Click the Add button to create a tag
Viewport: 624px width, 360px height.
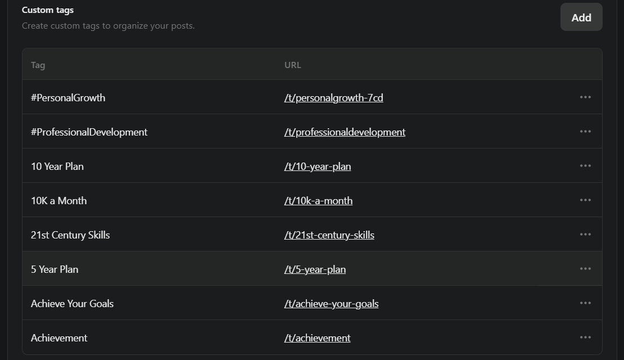coord(581,17)
